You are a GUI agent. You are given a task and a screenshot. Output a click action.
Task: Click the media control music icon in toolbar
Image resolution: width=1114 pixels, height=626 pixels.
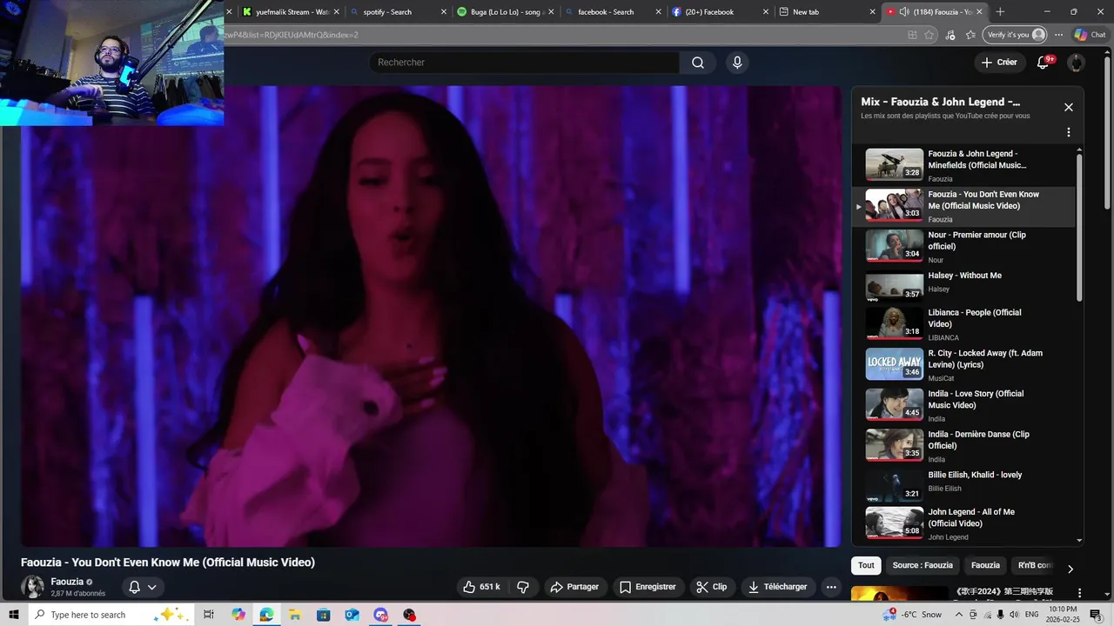pyautogui.click(x=950, y=35)
